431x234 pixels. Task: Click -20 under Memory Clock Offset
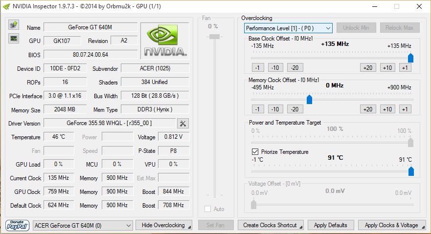tap(295, 109)
